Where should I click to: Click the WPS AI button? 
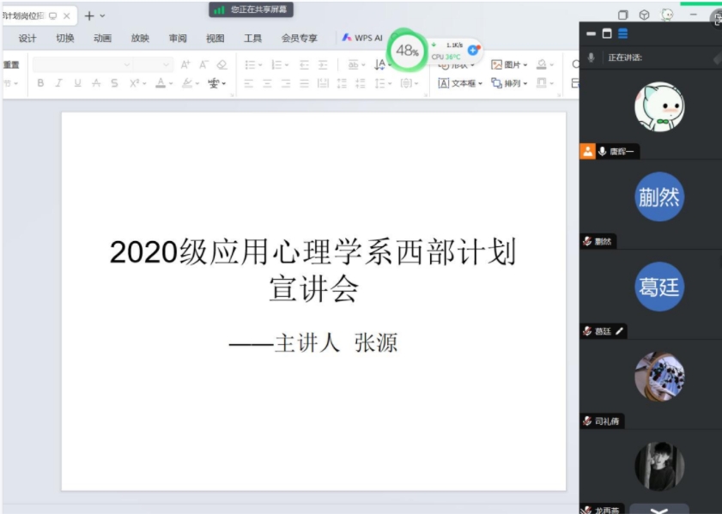[362, 38]
